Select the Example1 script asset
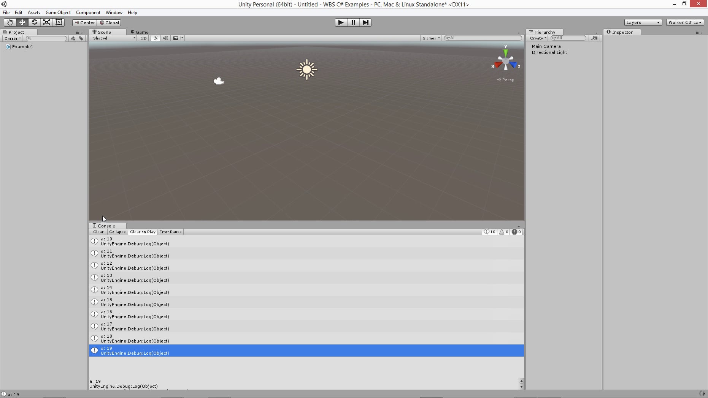708x398 pixels. coord(20,47)
